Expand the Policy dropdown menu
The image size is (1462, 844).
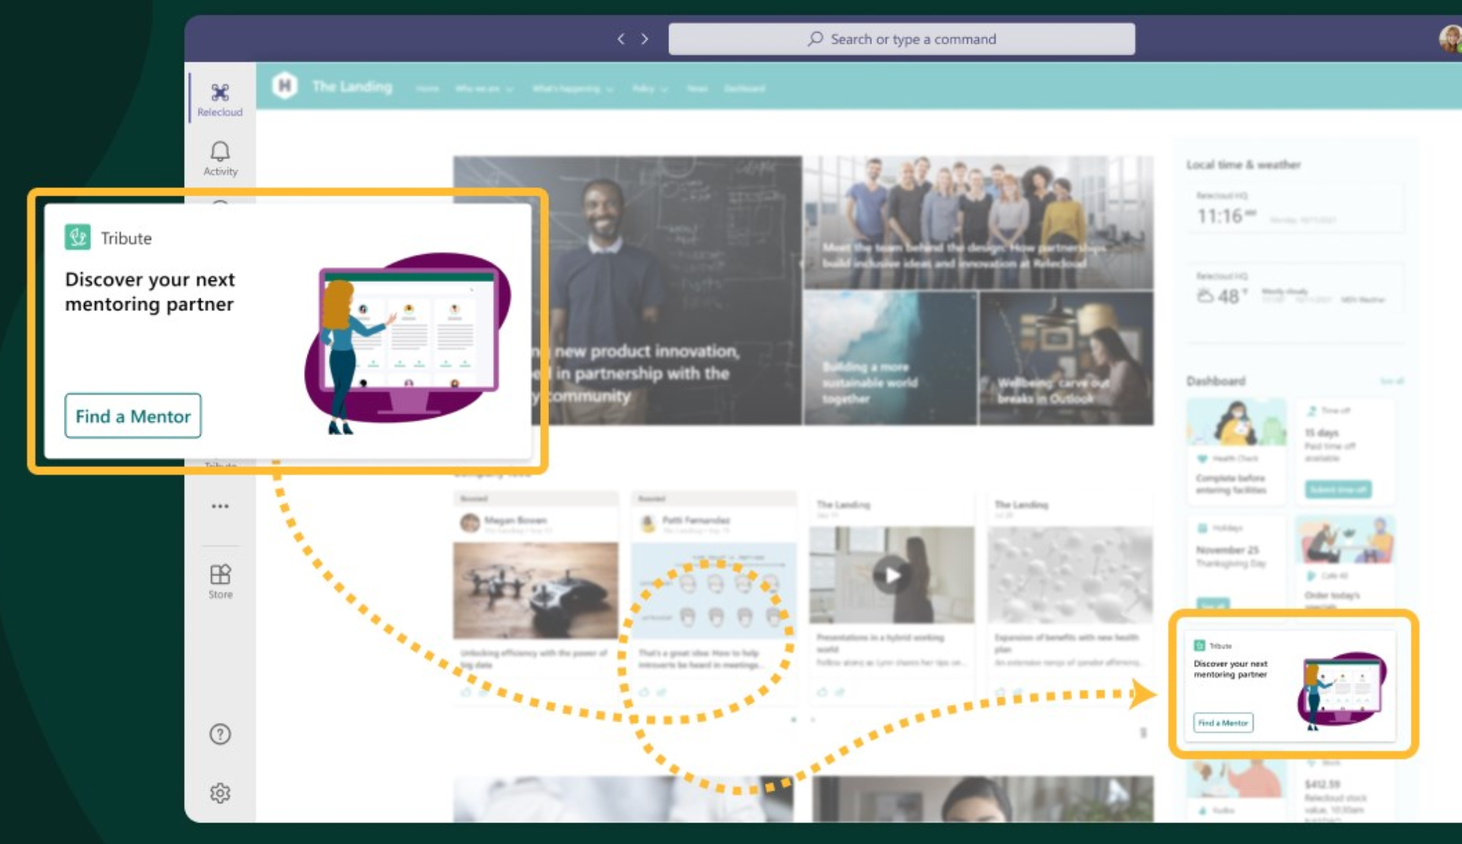650,89
